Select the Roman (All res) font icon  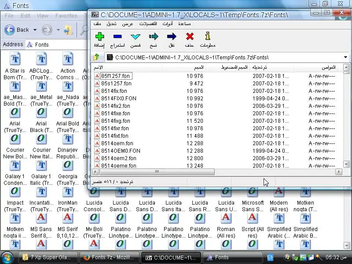click(x=226, y=218)
